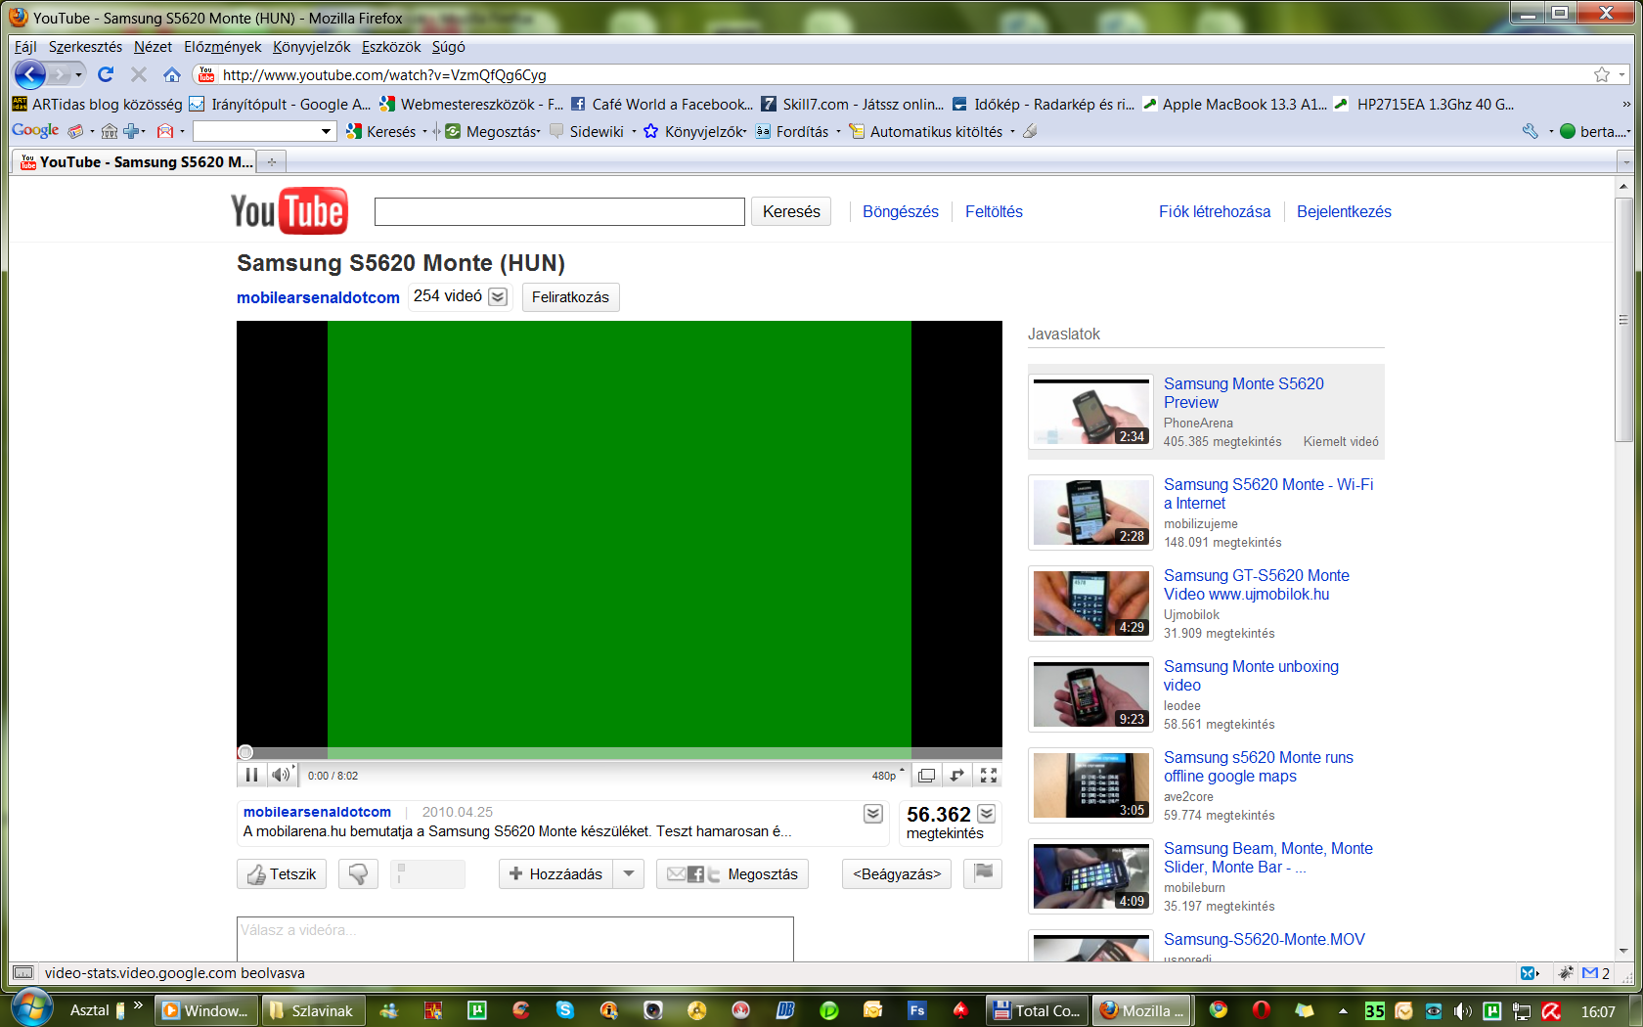
Task: Open the Google Toolbar search box dropdown
Action: coord(326,131)
